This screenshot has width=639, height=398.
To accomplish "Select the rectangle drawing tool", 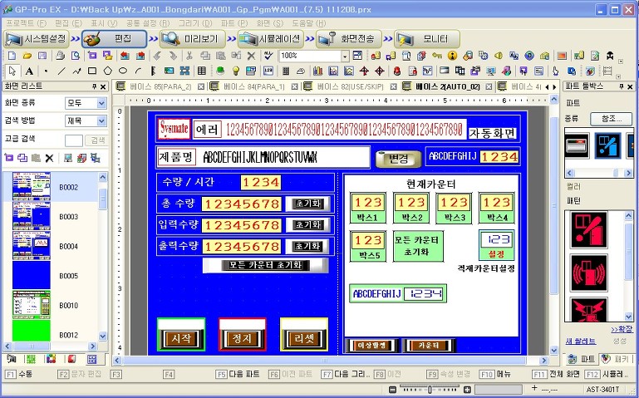I will click(92, 71).
